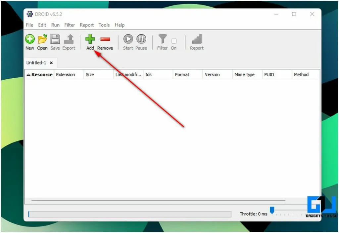Image resolution: width=339 pixels, height=233 pixels.
Task: Create a new profile with the New icon
Action: 29,39
